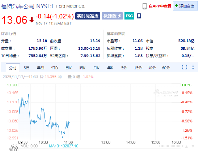The height and width of the screenshot is (151, 199).
Task: Open the 年线 chart tab
Action: tap(41, 68)
